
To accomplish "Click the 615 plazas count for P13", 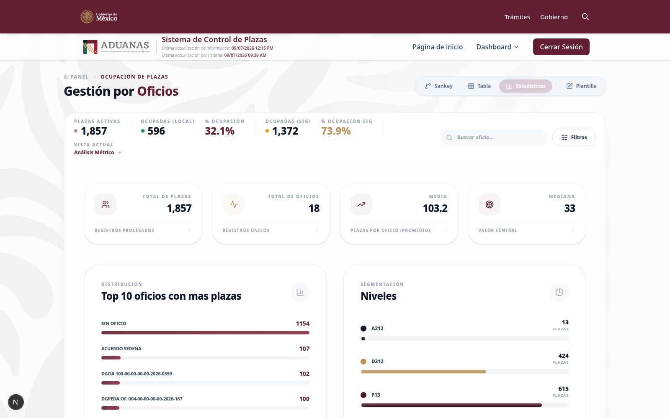I will click(x=564, y=389).
